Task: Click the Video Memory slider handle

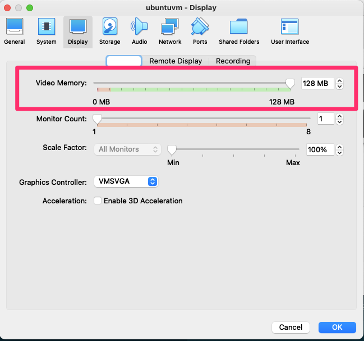Action: (x=290, y=83)
